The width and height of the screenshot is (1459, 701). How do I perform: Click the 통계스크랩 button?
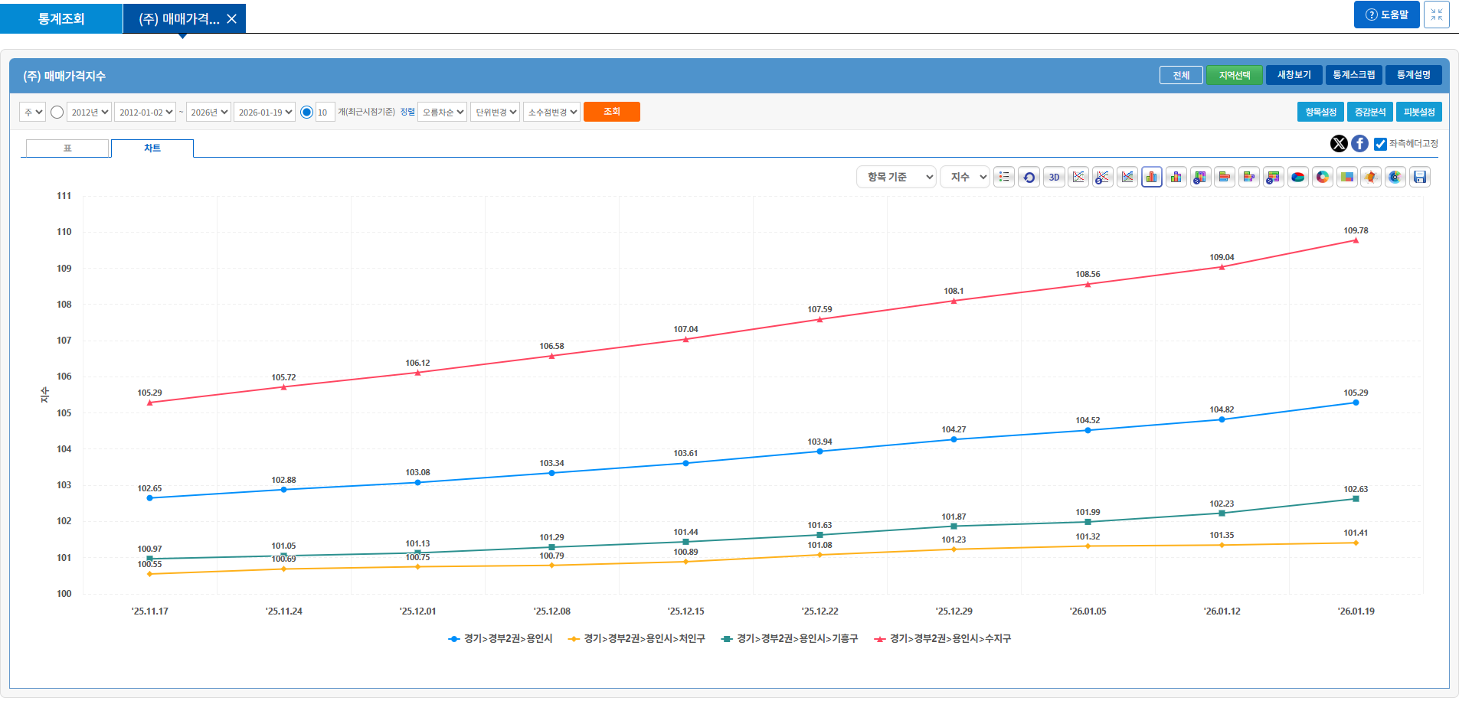1354,75
